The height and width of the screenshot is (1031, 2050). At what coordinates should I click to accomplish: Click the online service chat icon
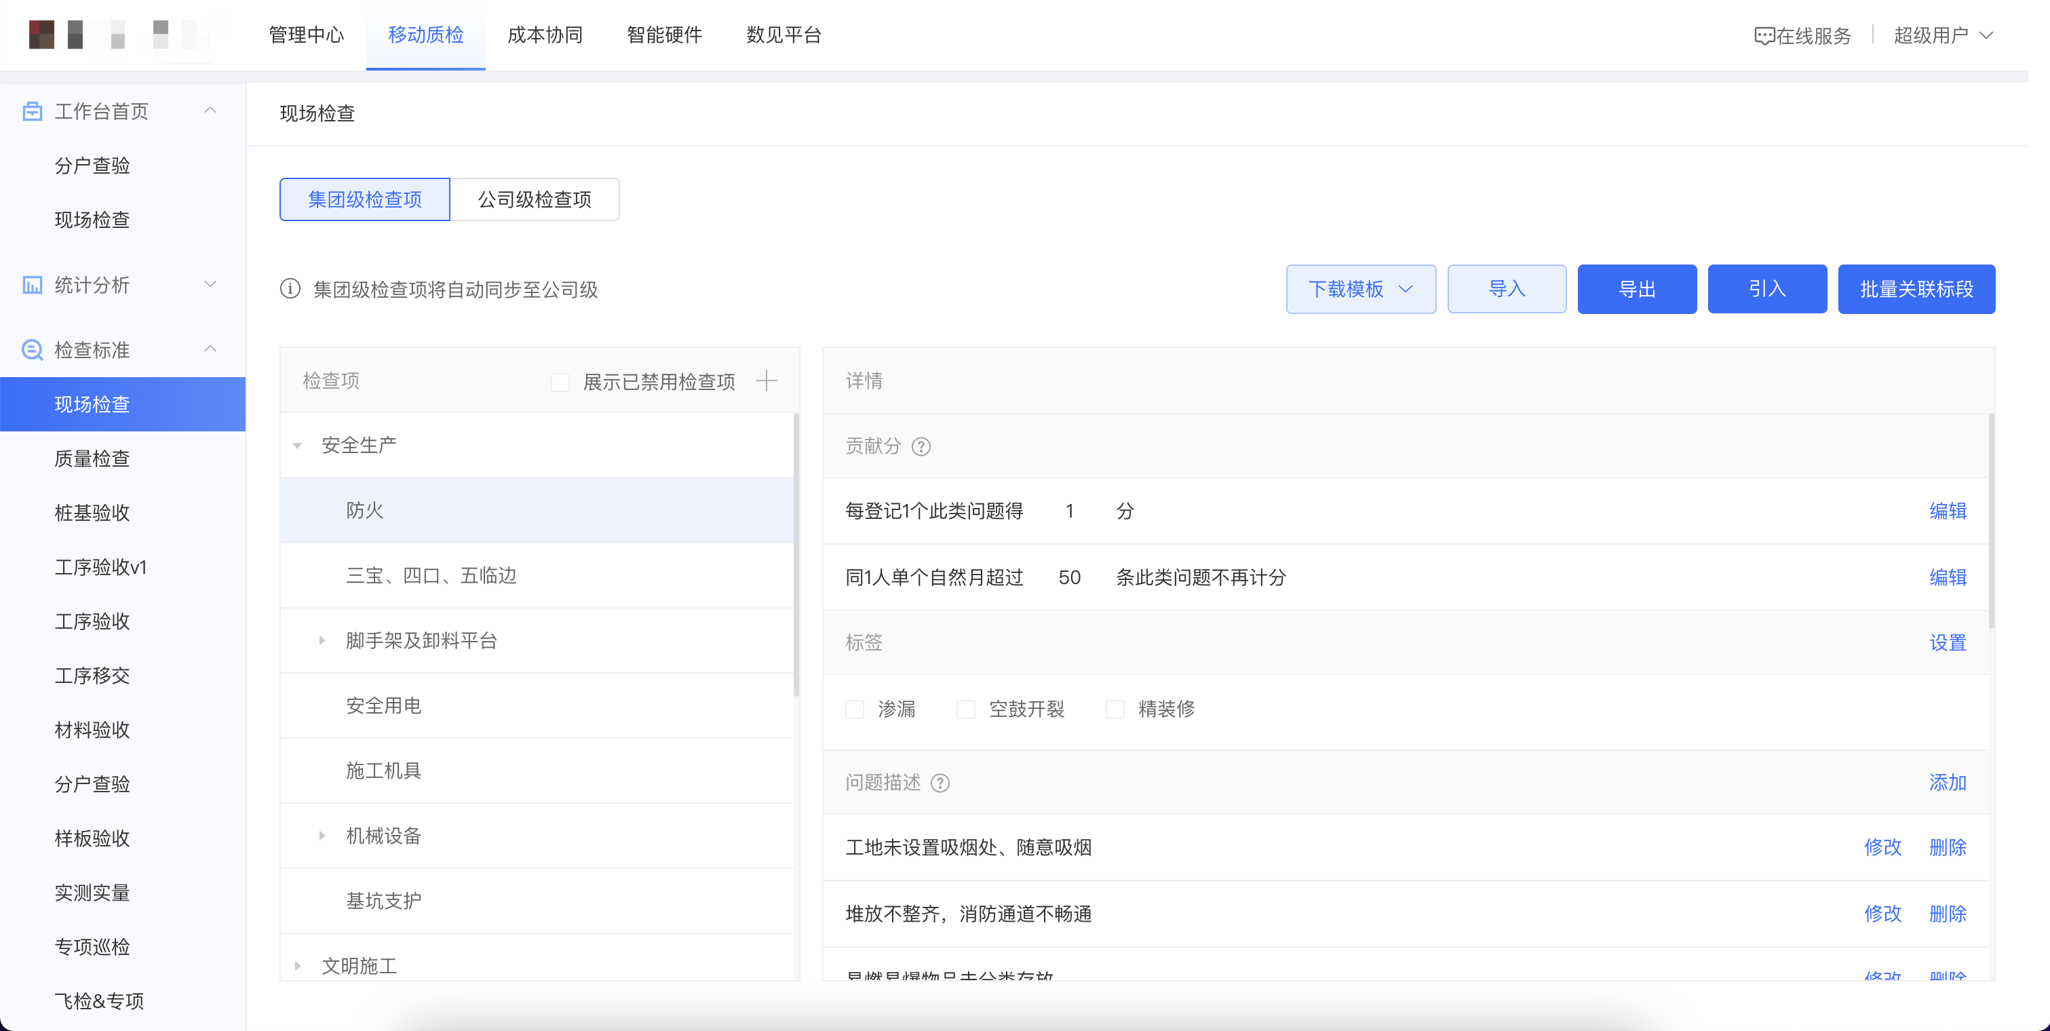[x=1764, y=36]
